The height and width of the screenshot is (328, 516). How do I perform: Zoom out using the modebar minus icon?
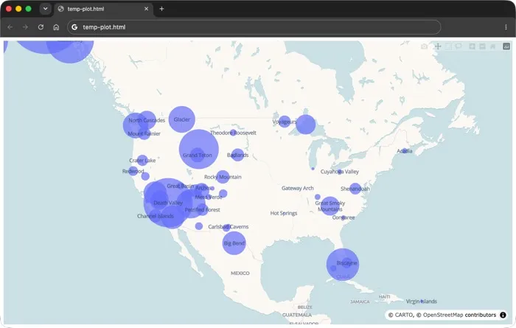[x=482, y=46]
